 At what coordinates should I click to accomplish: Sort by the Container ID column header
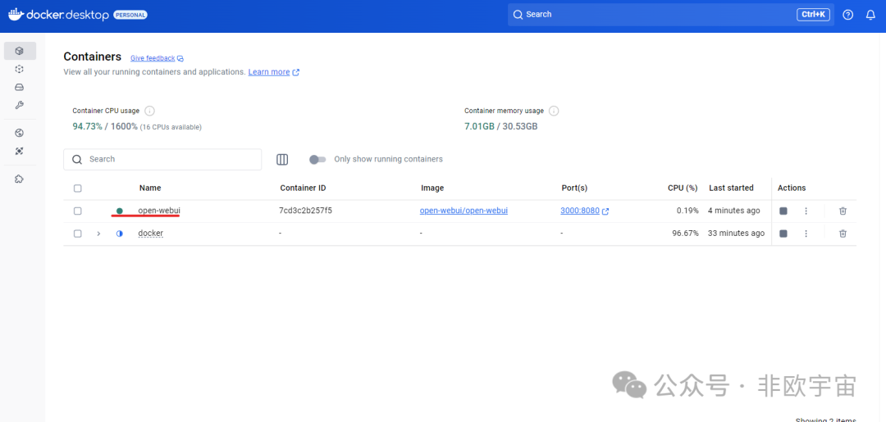tap(303, 188)
